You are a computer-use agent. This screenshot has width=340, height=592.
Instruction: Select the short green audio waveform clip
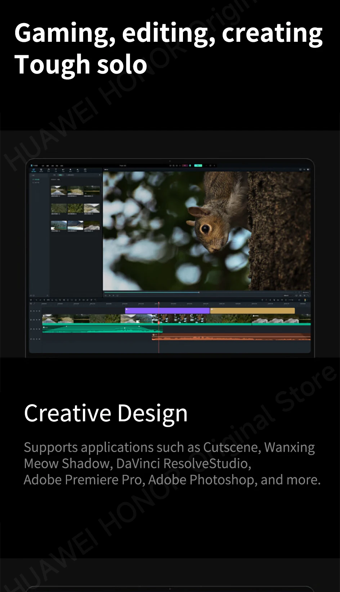[102, 329]
